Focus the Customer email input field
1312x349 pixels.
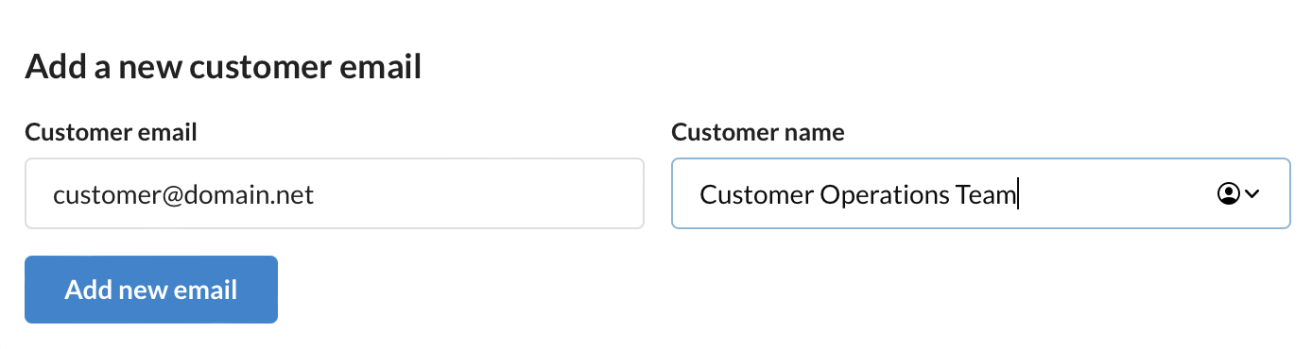[335, 193]
